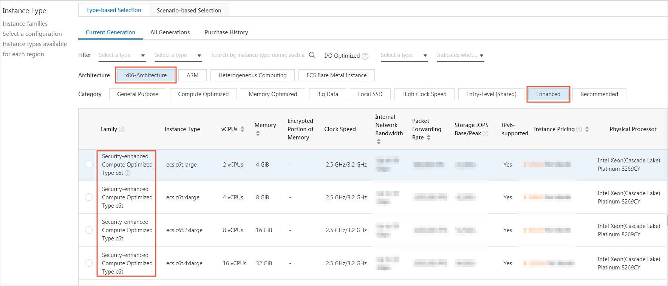Image resolution: width=668 pixels, height=286 pixels.
Task: Choose the ecs.c6t.4xlarge radio button
Action: [89, 263]
